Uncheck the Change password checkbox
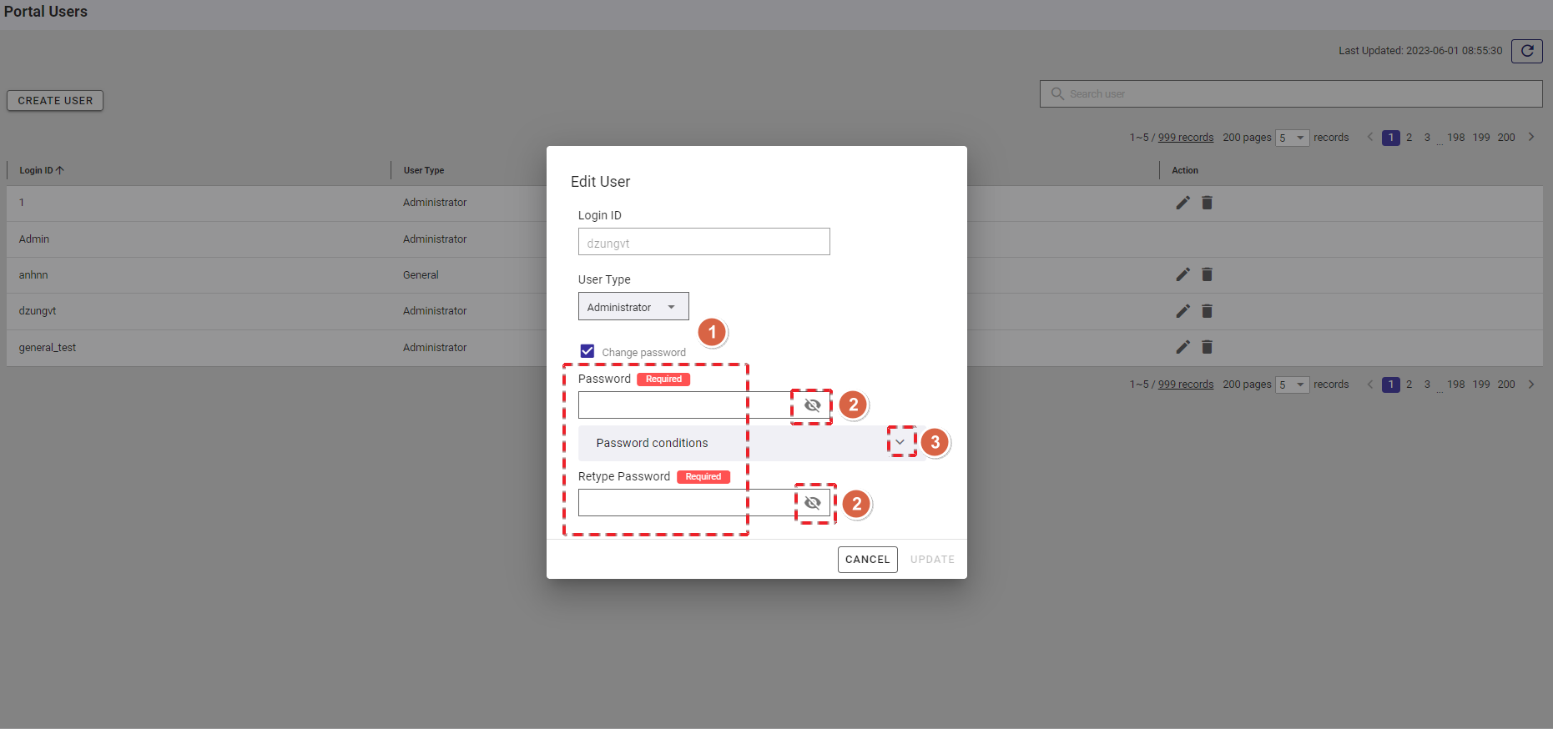Screen dimensions: 1553x729 pos(587,351)
